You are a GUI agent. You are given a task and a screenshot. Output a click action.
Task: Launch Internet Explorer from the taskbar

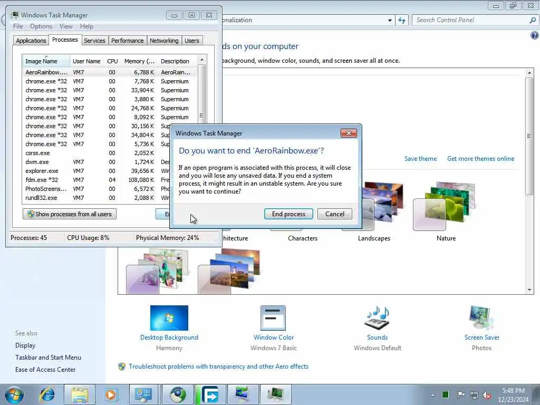click(x=47, y=394)
